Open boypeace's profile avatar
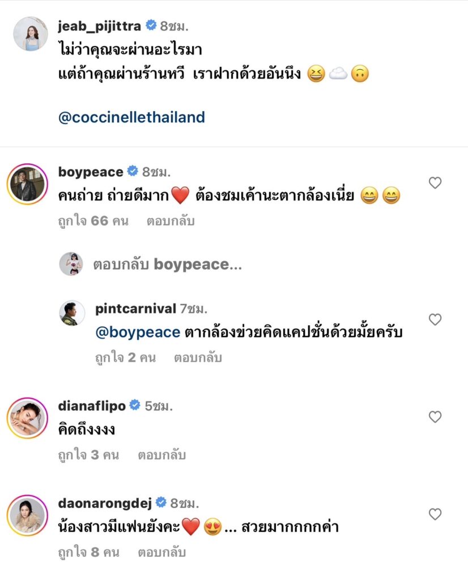Viewport: 468px width, 580px height. pos(26,184)
